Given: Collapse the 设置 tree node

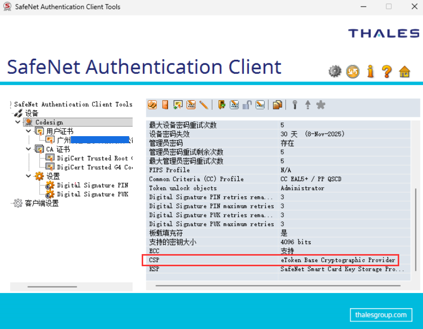Looking at the screenshot, I should (x=28, y=176).
